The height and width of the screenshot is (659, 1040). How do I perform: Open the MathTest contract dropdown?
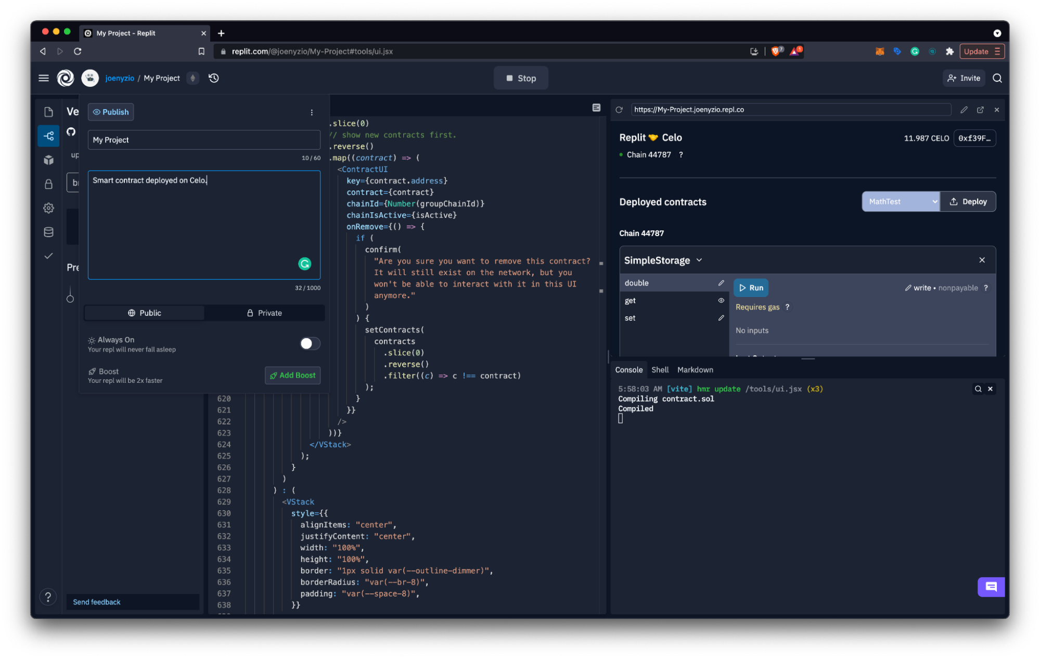click(x=901, y=202)
